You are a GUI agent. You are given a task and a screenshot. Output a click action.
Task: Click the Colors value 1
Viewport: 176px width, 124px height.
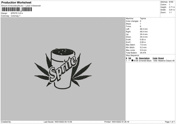point(170,5)
